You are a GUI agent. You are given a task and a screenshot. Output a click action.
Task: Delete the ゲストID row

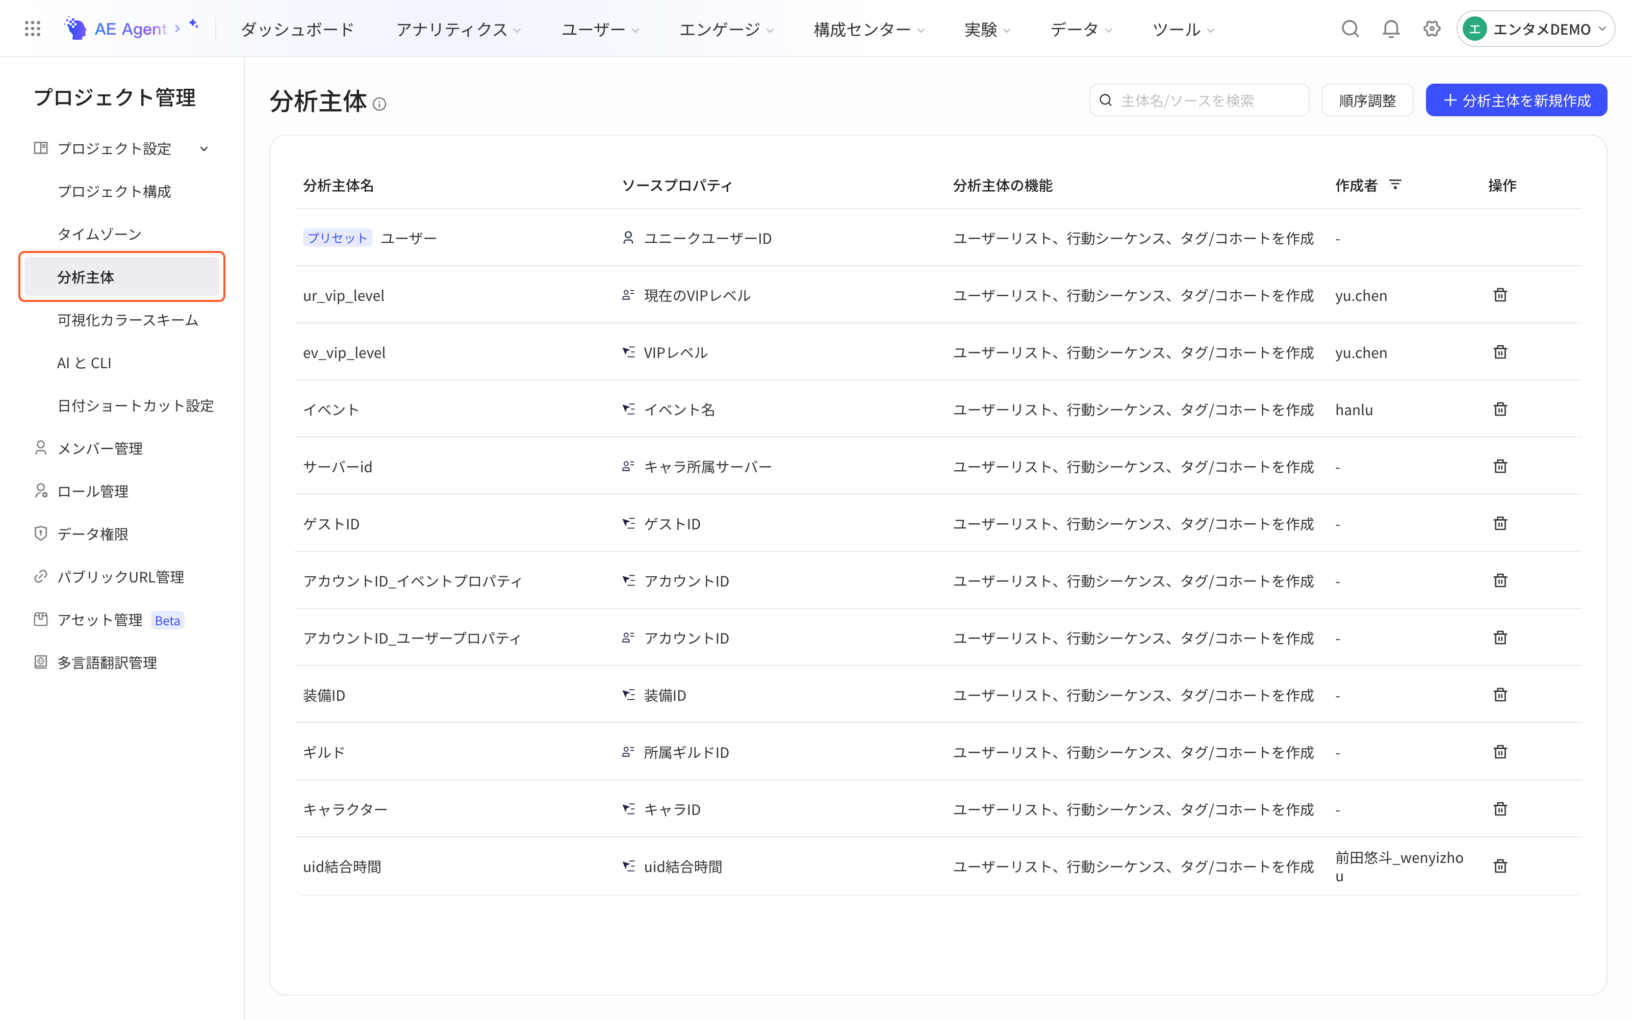pos(1500,523)
